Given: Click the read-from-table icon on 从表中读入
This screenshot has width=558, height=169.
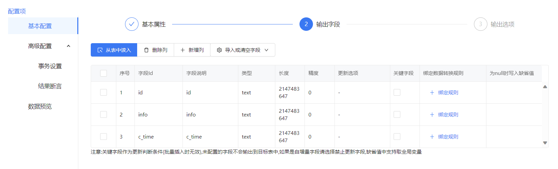Looking at the screenshot, I should (x=100, y=50).
